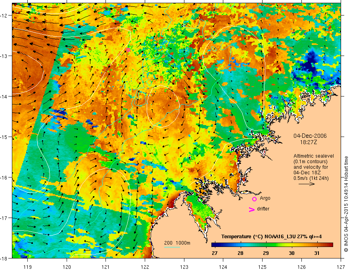Screen dimensions: 349x270
Task: Click the longitude axis label 119
Action: [28, 267]
